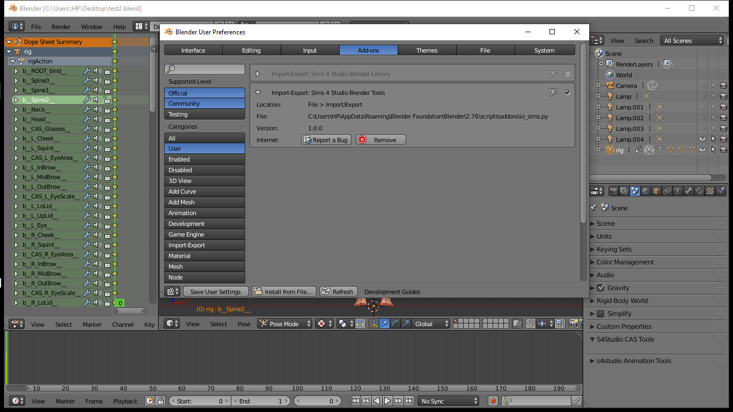Collapse the rigAction channel group
This screenshot has height=412, width=733.
(x=13, y=61)
